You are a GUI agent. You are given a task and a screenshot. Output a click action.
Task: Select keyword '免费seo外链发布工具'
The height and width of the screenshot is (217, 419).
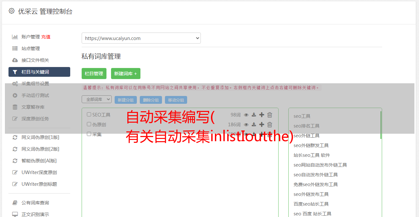coord(315,184)
